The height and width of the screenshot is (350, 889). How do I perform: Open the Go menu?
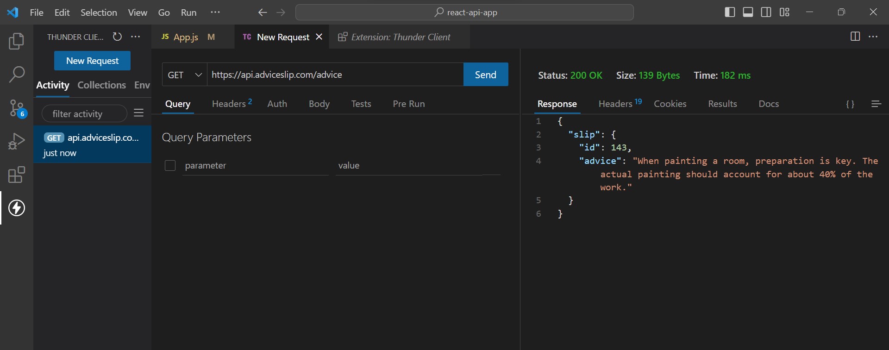(164, 12)
